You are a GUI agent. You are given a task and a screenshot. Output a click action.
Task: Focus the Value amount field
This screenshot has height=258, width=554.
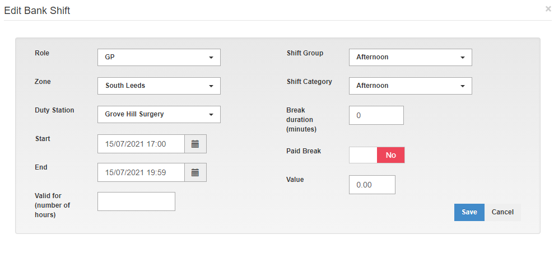[x=372, y=185]
